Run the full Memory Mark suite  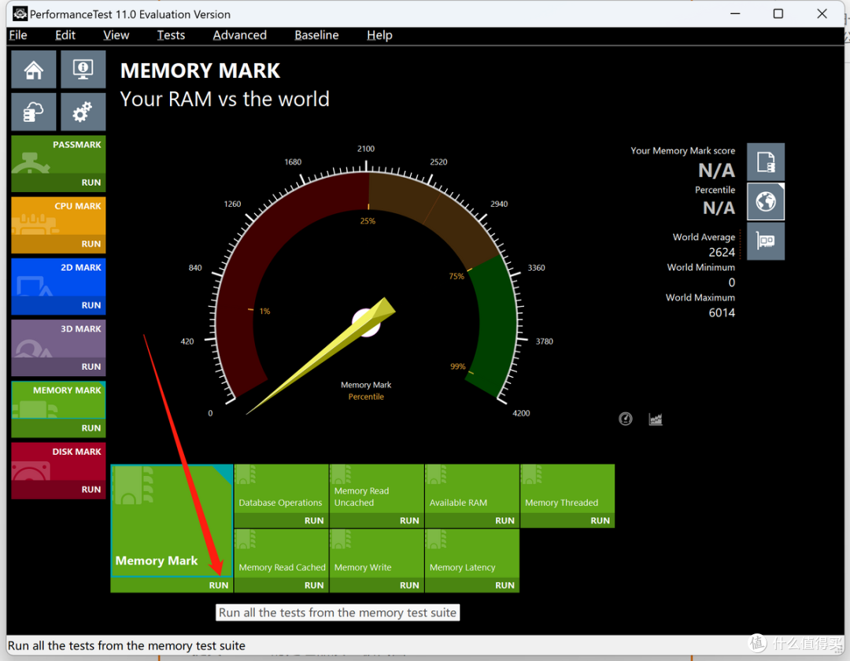coord(219,585)
